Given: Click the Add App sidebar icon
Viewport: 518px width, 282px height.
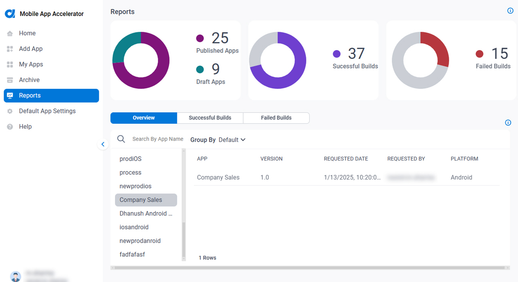Looking at the screenshot, I should pos(10,49).
